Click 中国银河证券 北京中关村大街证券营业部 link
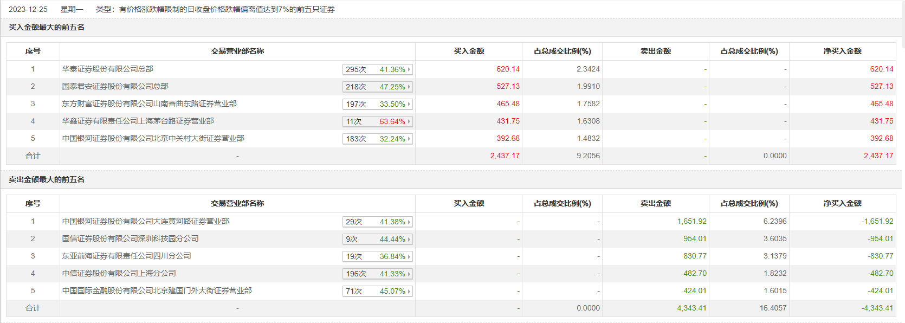 153,138
